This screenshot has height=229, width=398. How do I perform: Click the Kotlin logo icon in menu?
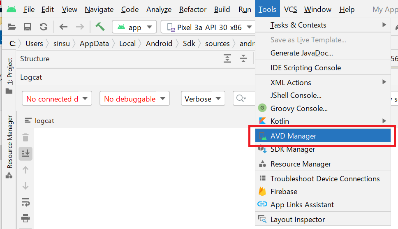[262, 121]
